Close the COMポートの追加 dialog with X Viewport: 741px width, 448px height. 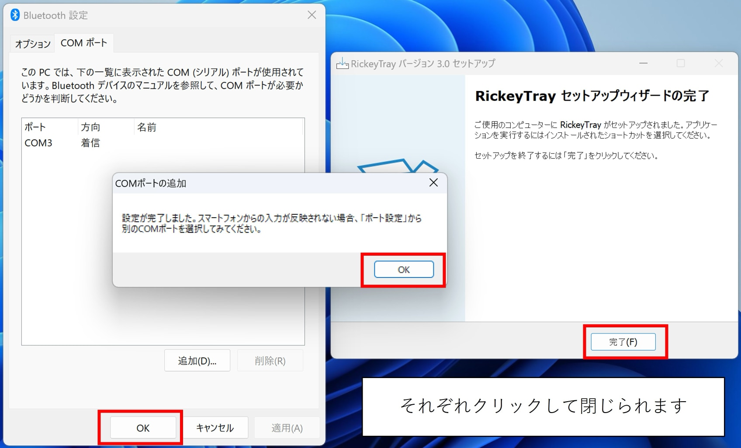pos(433,183)
